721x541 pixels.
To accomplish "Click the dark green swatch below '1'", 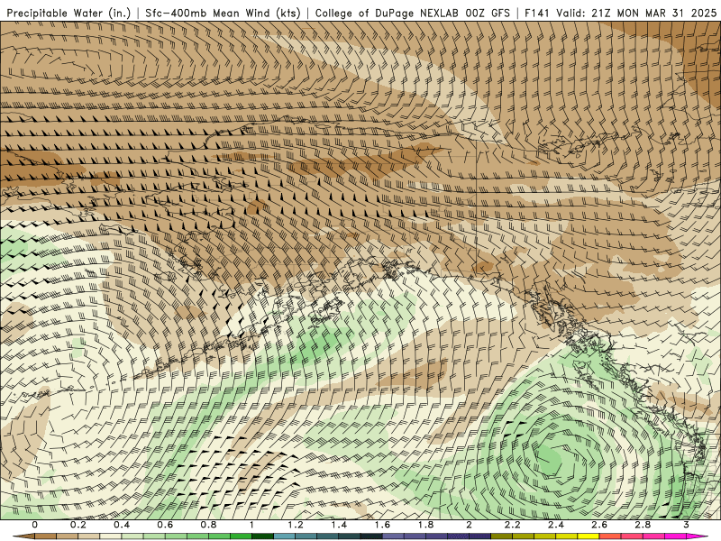I will point(262,536).
